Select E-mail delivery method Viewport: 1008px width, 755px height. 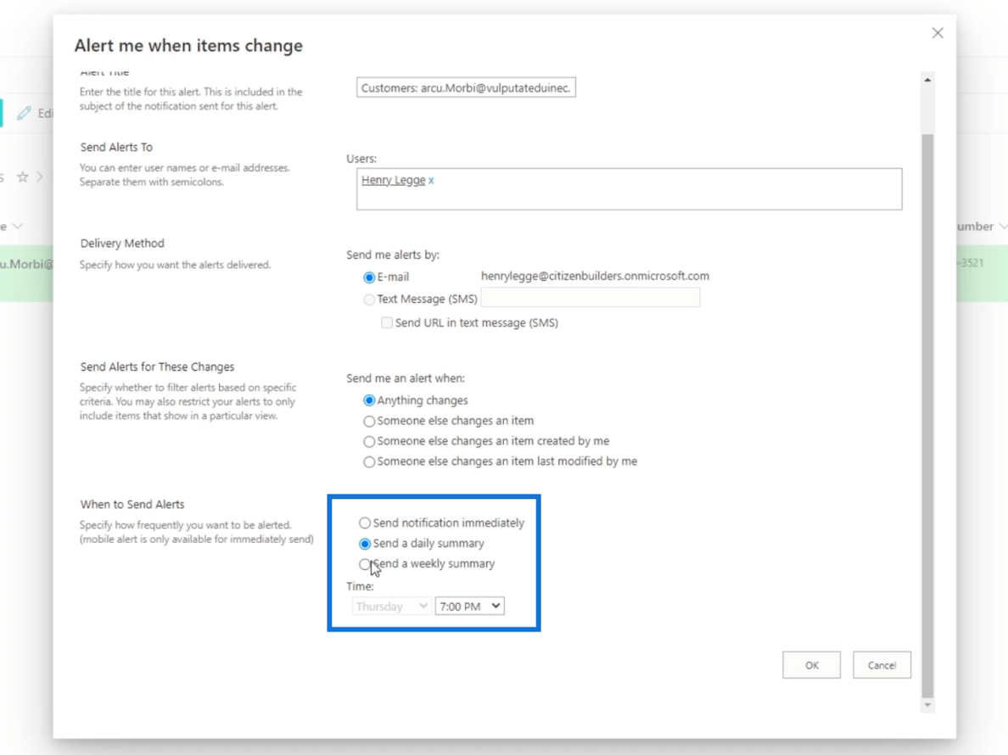pos(369,277)
